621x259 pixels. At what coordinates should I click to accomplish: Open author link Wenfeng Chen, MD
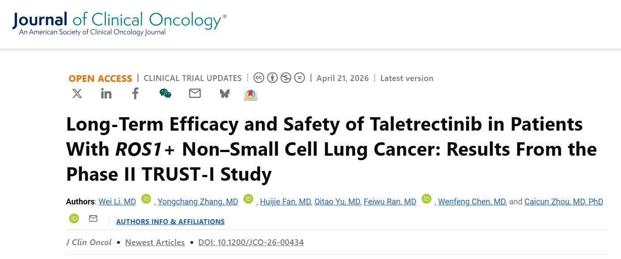coord(472,202)
